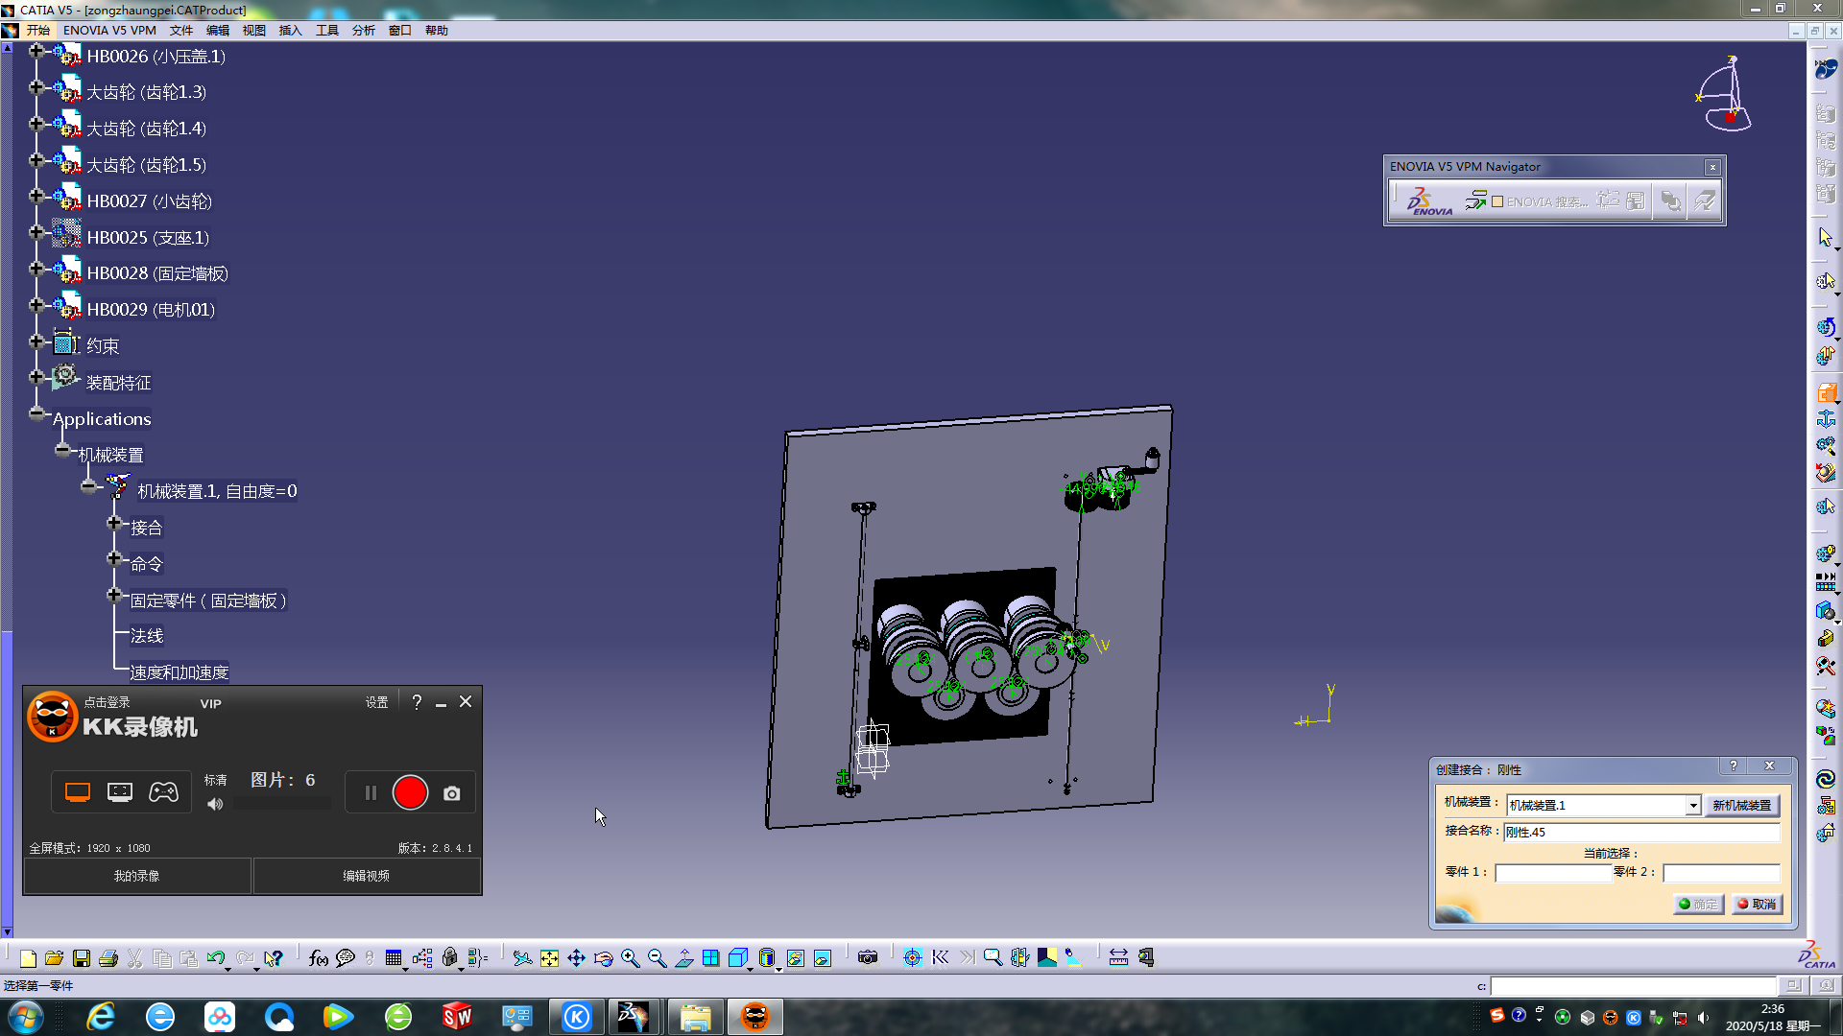Click the Measure Between icon
The width and height of the screenshot is (1843, 1036).
(x=1118, y=957)
